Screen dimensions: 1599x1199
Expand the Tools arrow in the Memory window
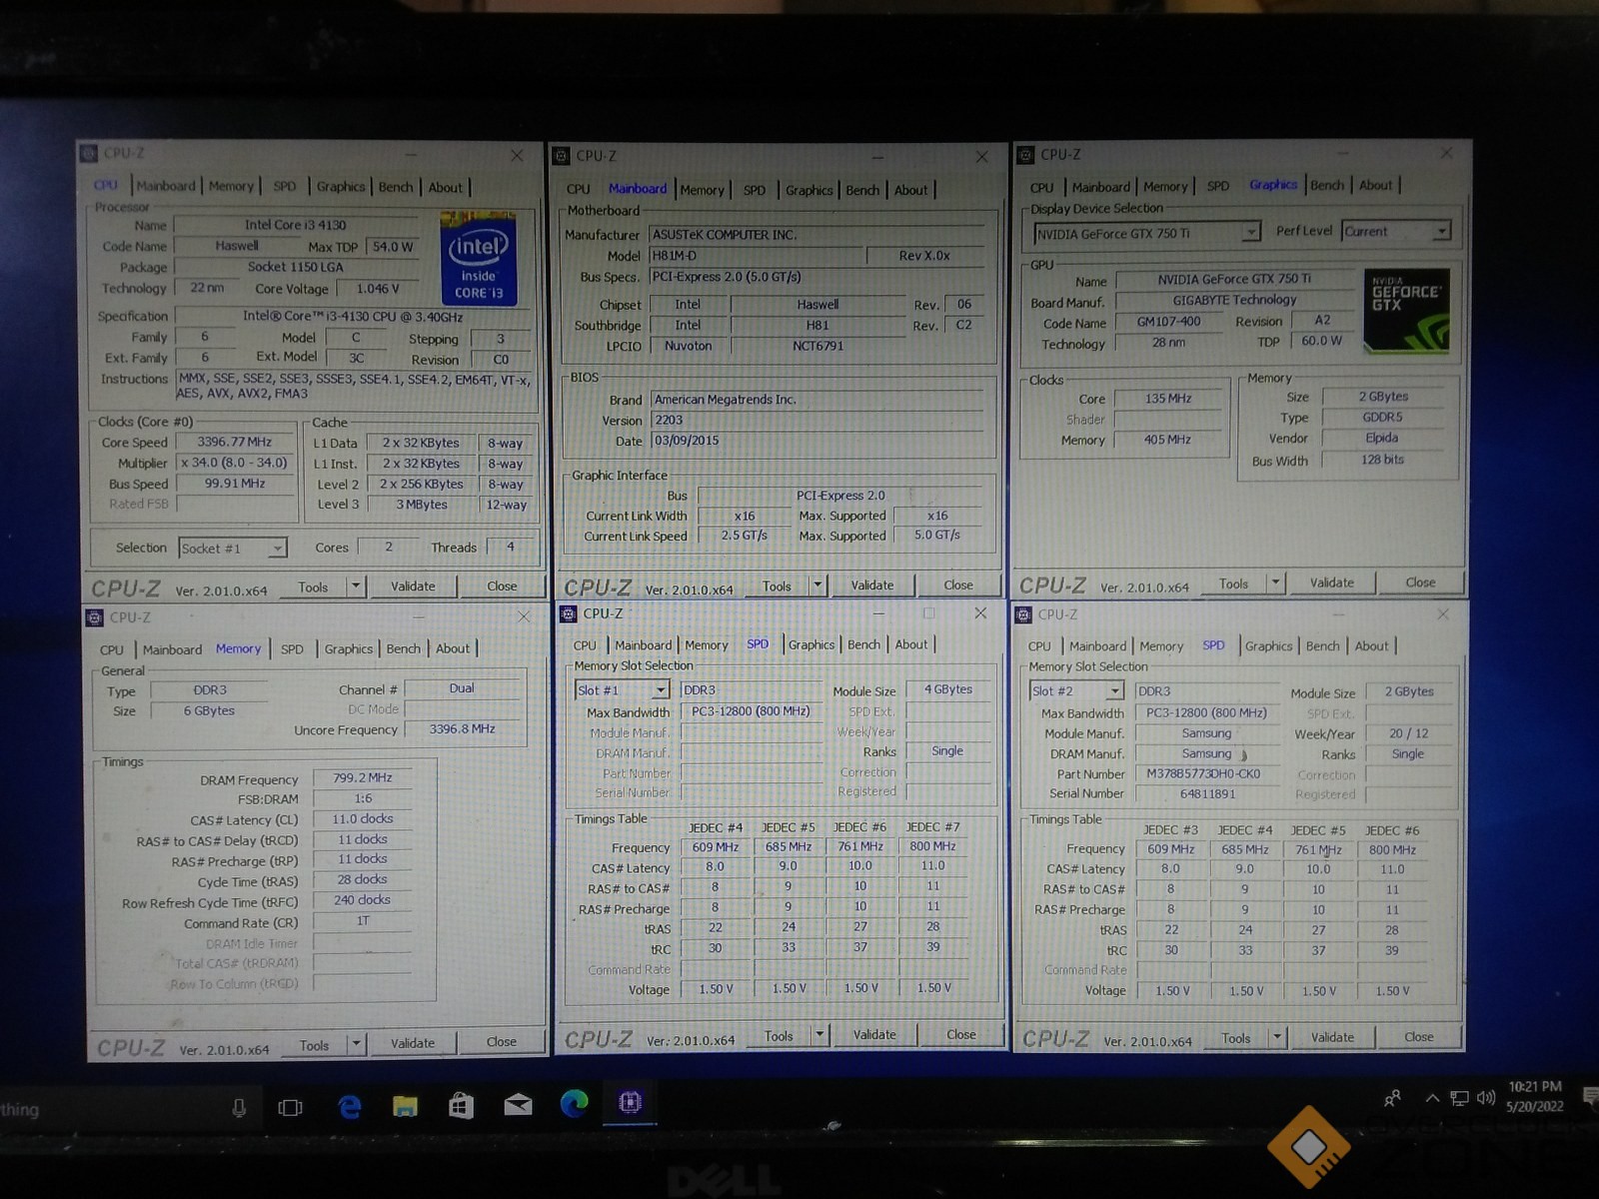click(x=356, y=1044)
